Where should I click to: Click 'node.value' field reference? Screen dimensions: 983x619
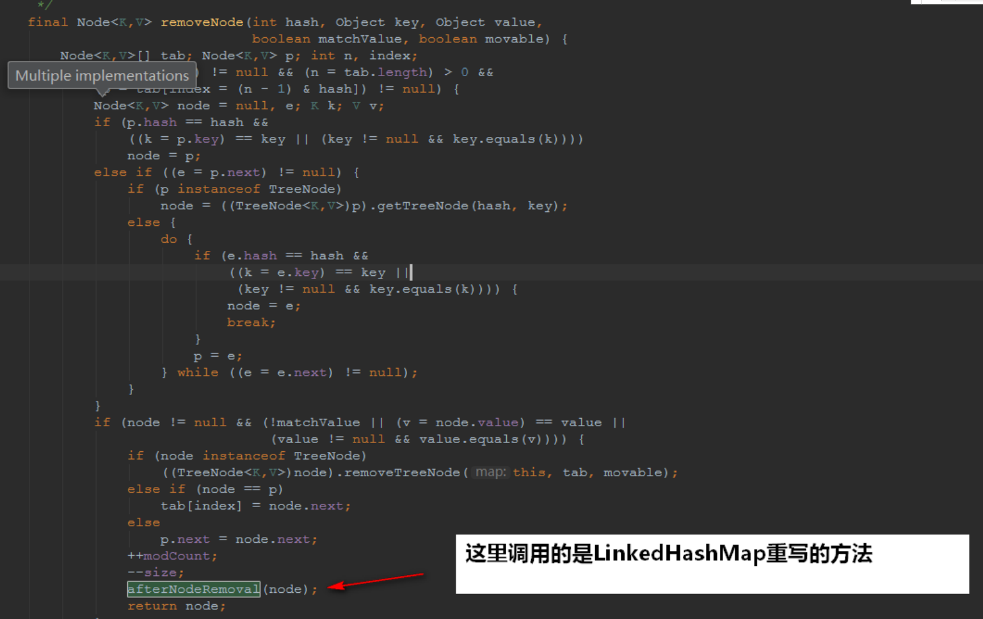coord(477,422)
